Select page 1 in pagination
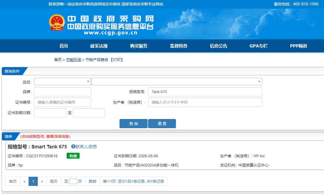The height and width of the screenshot is (194, 324). tap(33, 181)
